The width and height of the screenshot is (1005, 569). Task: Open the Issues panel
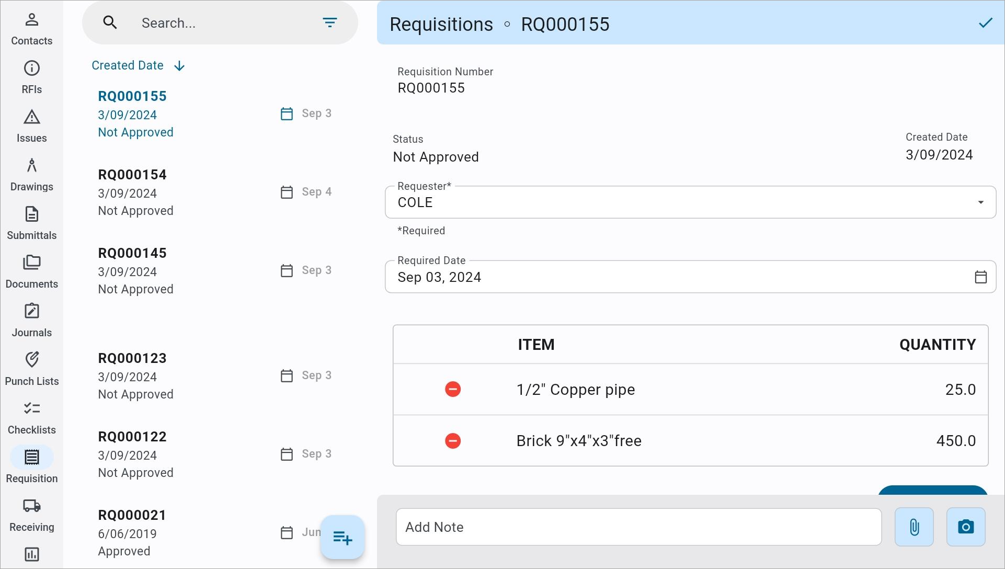click(x=31, y=126)
